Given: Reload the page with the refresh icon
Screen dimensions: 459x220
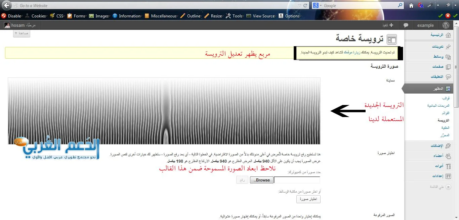Looking at the screenshot, I should 305,5.
